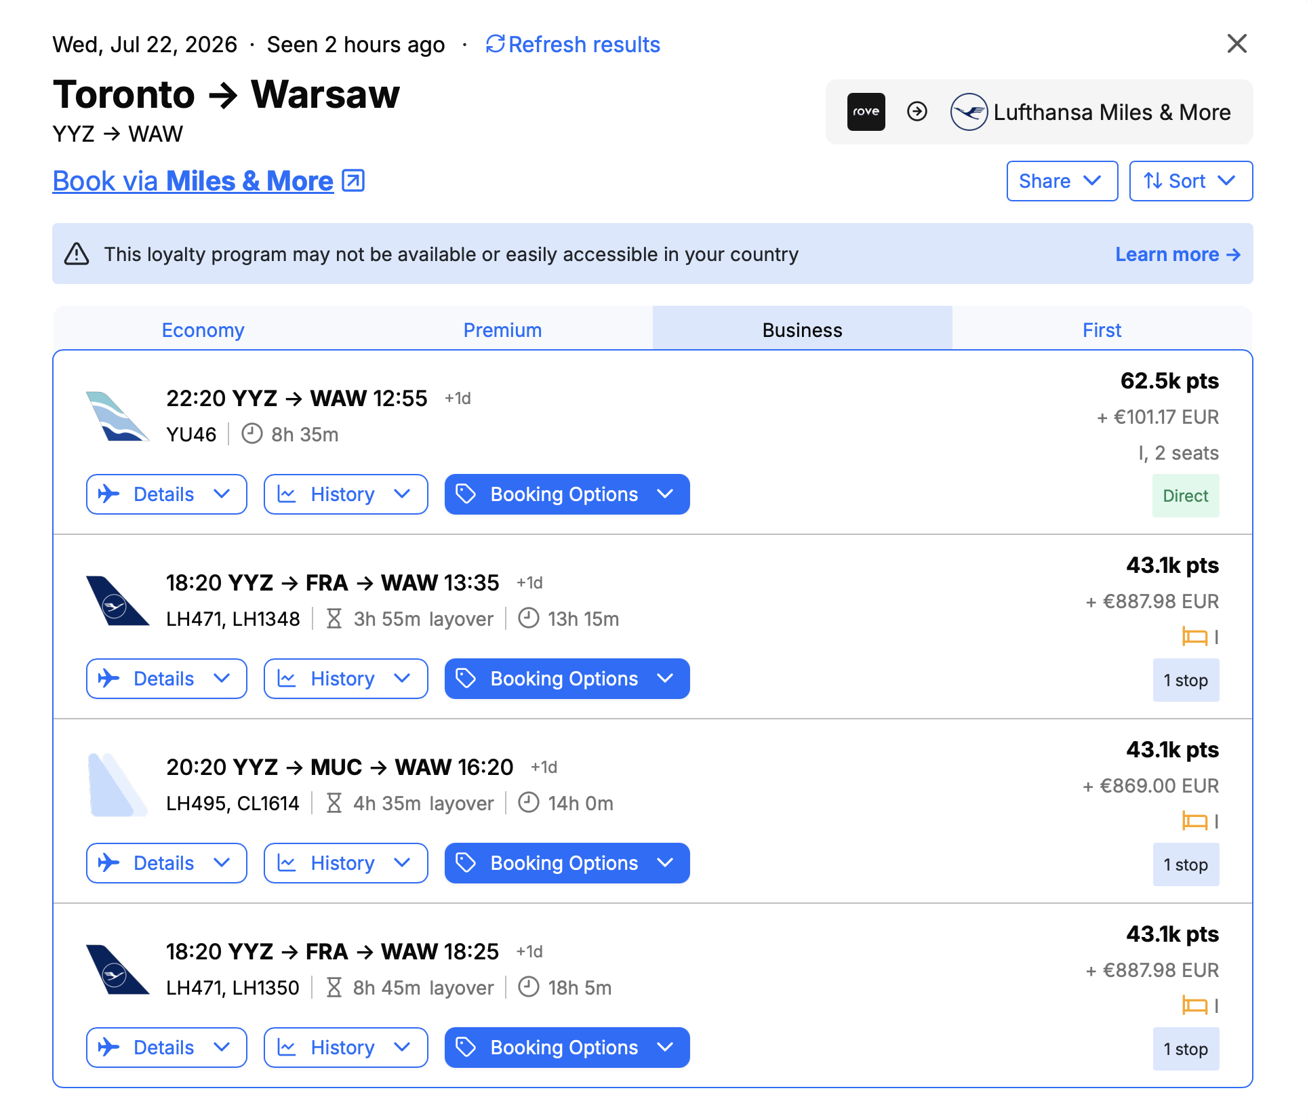Click the + €869.00 EUR surcharge text

coord(1151,786)
